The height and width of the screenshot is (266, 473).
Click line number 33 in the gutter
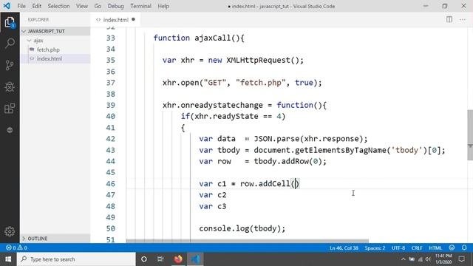(110, 38)
